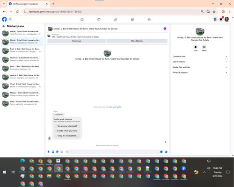
Task: Open Windows notification center icon
Action: (x=228, y=172)
